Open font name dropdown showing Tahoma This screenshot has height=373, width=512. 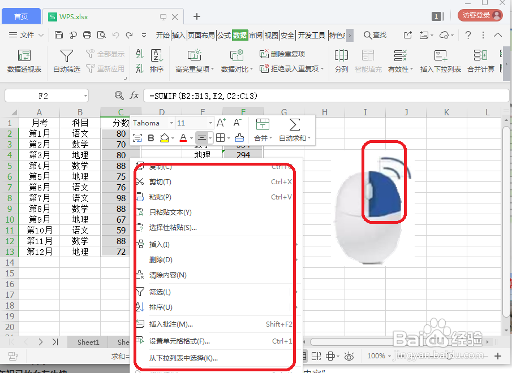coord(171,123)
